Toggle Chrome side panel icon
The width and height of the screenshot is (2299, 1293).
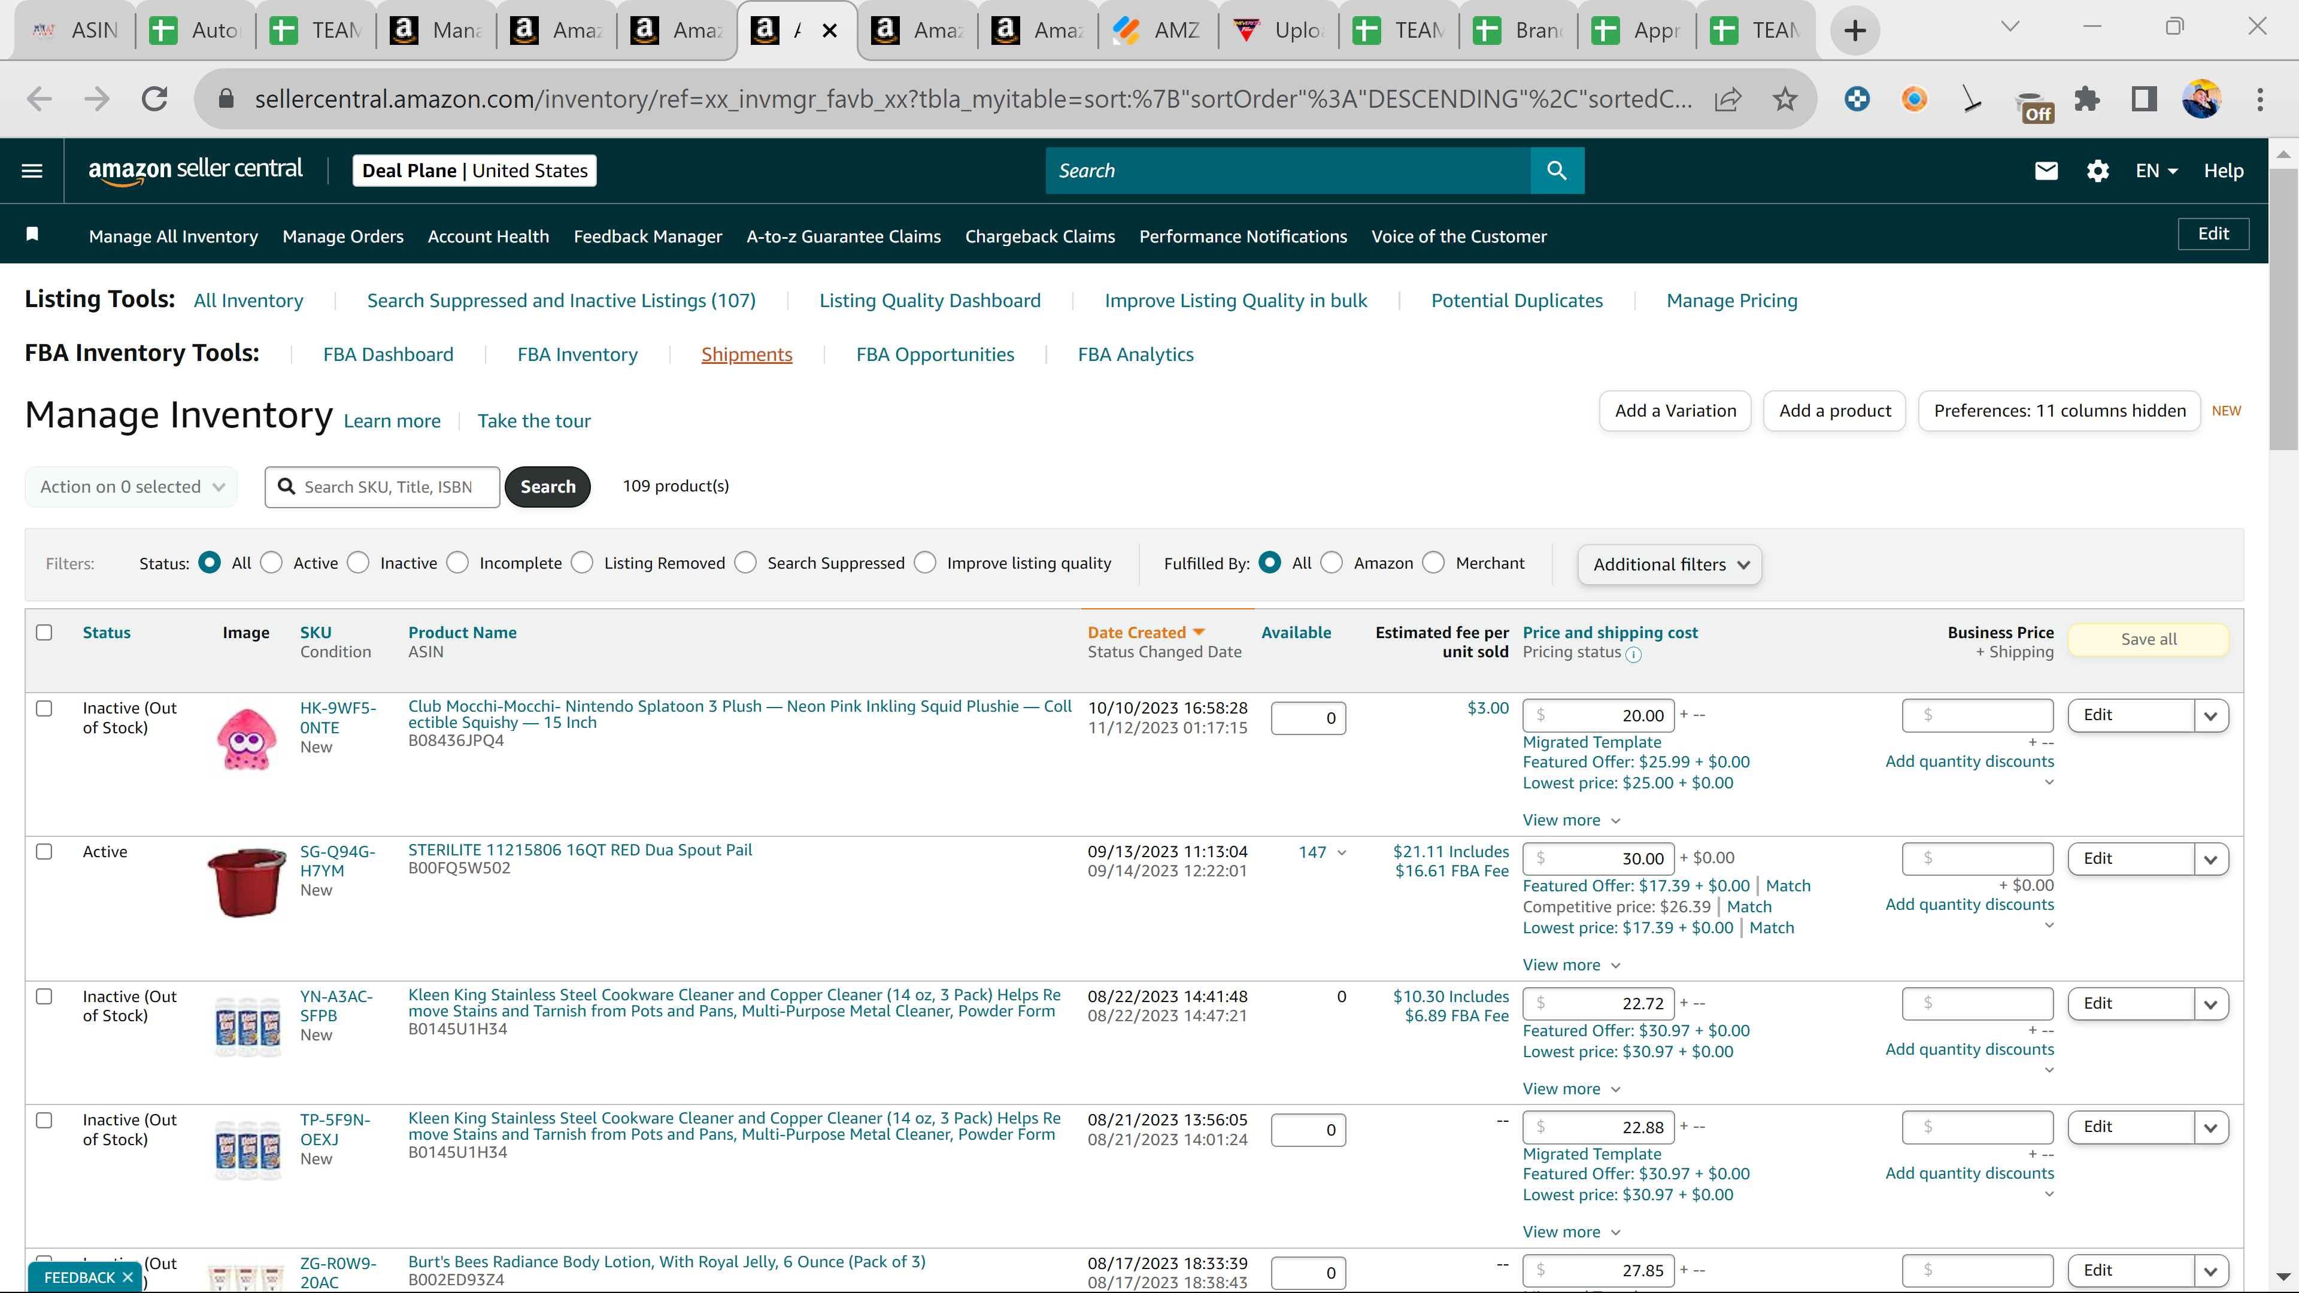point(2144,98)
